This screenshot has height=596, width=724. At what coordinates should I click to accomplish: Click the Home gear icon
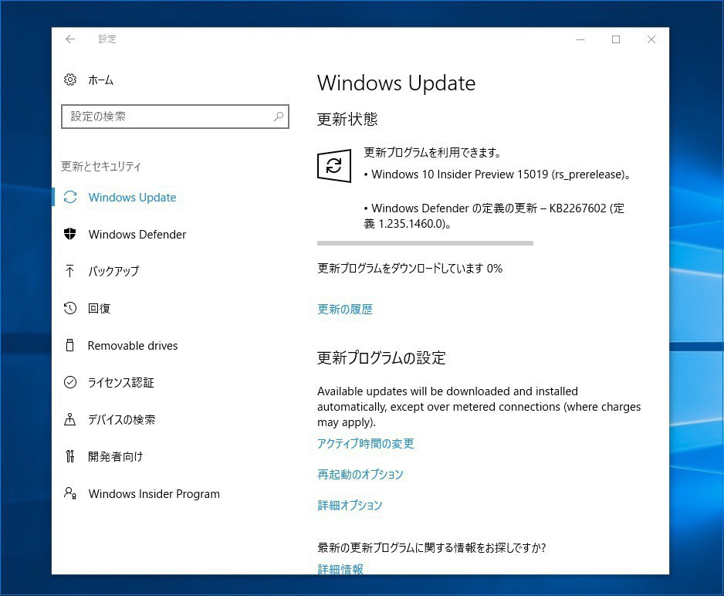(x=70, y=80)
